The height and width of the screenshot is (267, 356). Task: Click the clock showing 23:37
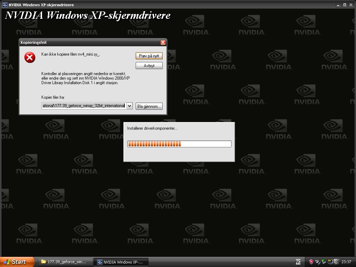pos(347,262)
